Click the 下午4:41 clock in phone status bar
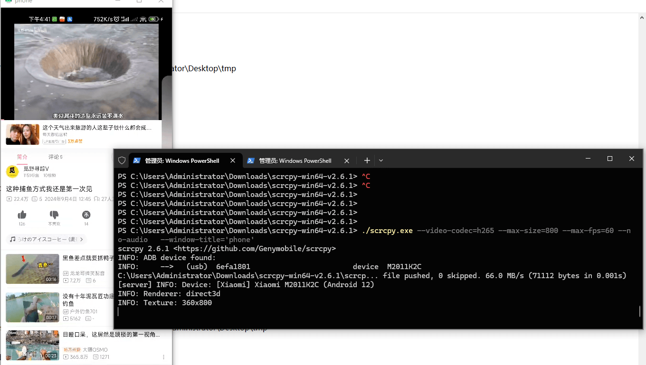The image size is (646, 365). pos(39,19)
